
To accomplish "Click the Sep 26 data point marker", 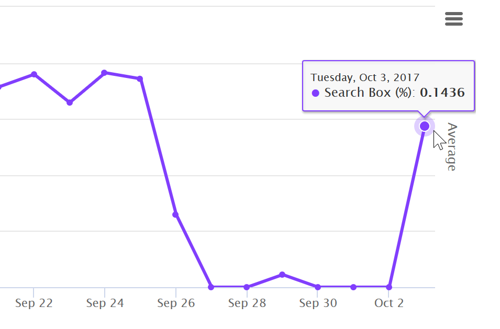I will 175,214.
